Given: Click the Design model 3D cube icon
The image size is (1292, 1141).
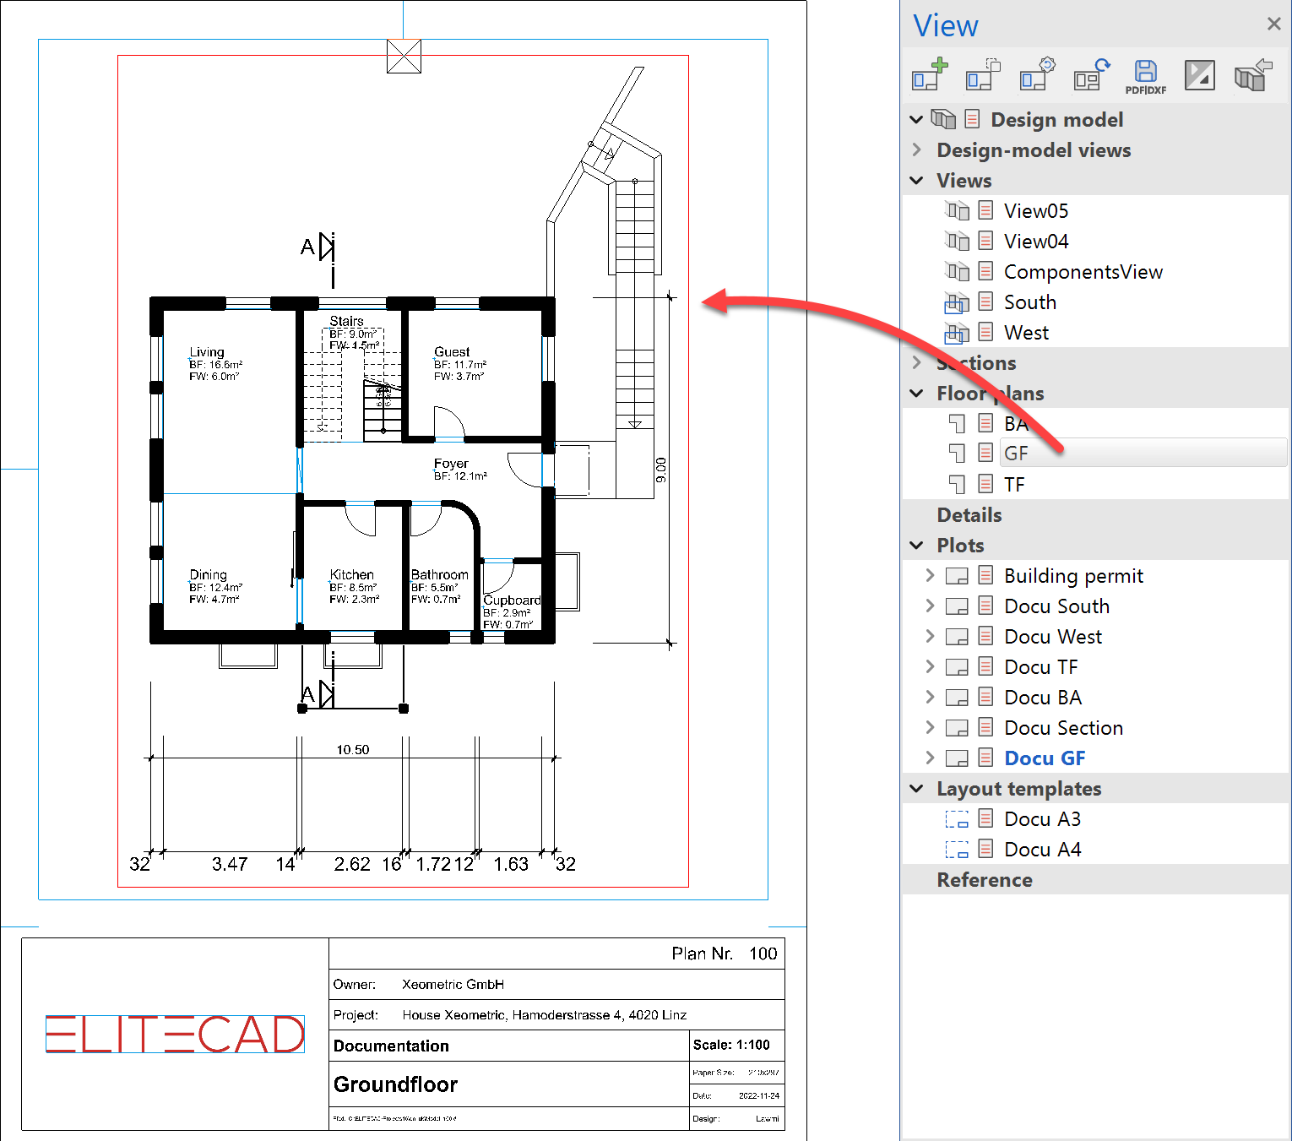Looking at the screenshot, I should (944, 119).
